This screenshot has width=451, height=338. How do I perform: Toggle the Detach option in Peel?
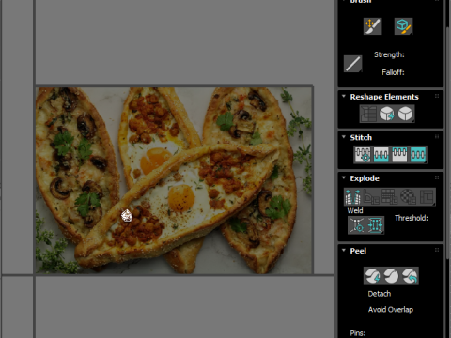coord(380,294)
